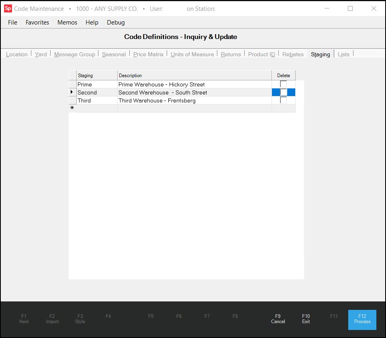Open the File menu
This screenshot has height=338, width=386.
(12, 23)
